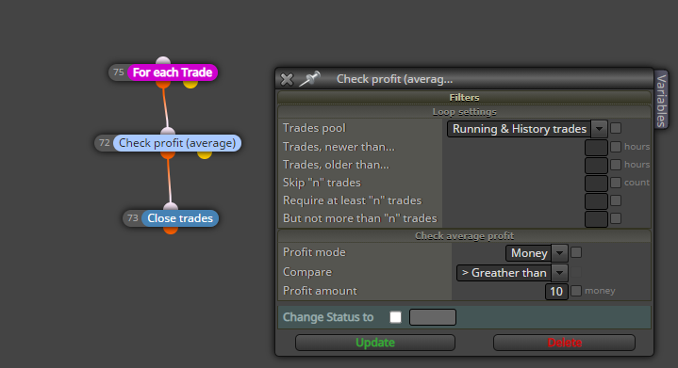Enable the Trades, newer than hours checkbox
Screen dimensions: 678x368
pos(616,147)
